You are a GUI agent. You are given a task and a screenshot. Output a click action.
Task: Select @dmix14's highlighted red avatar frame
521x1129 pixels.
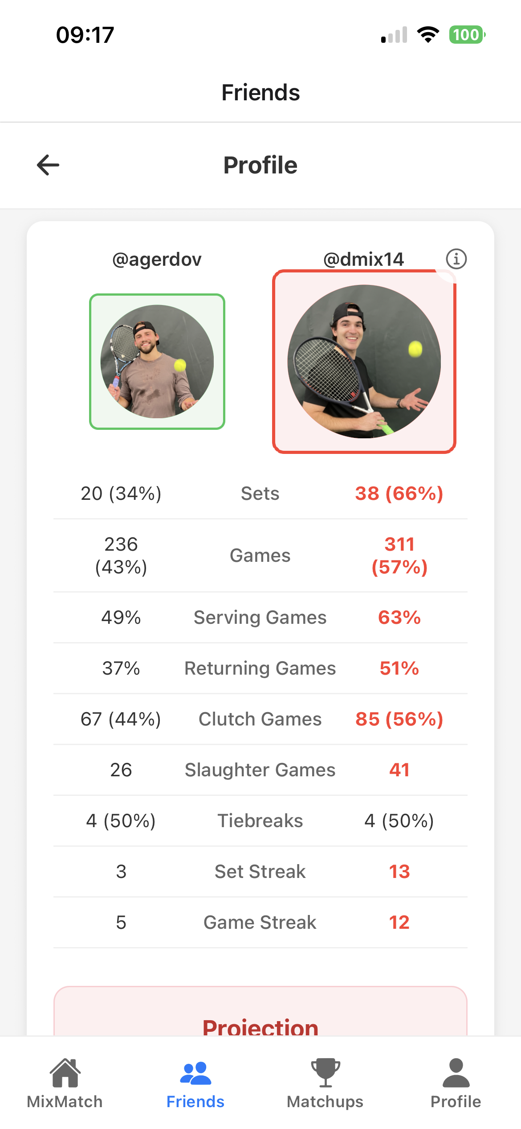365,361
